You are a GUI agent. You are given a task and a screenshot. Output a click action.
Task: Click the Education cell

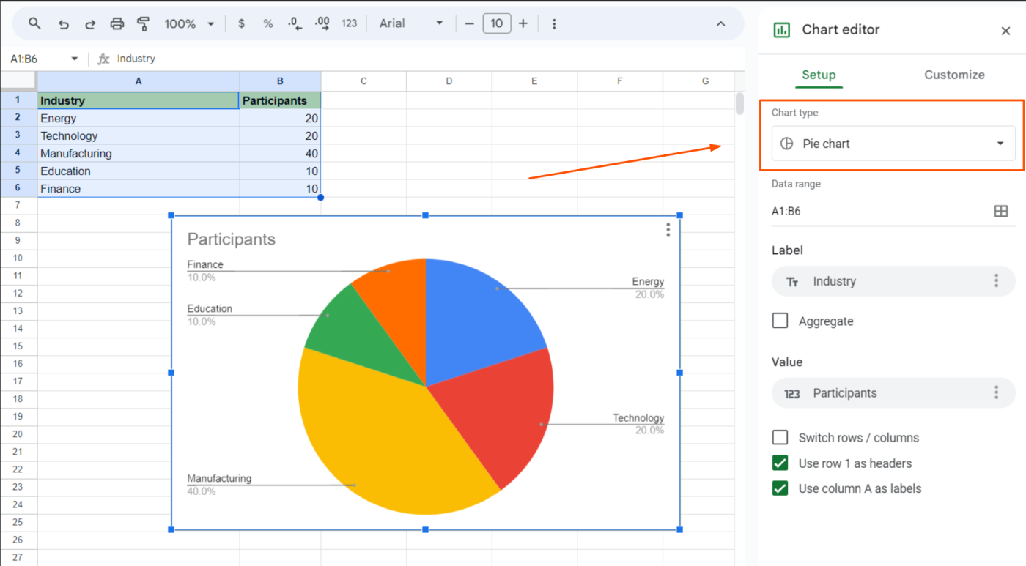click(139, 171)
